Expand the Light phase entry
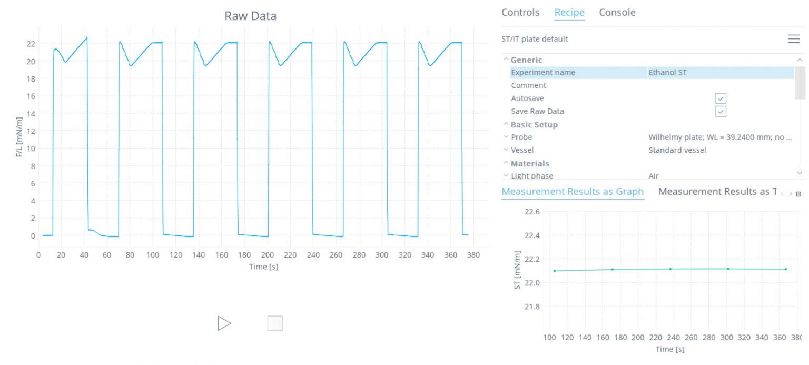Image resolution: width=809 pixels, height=365 pixels. (x=506, y=175)
